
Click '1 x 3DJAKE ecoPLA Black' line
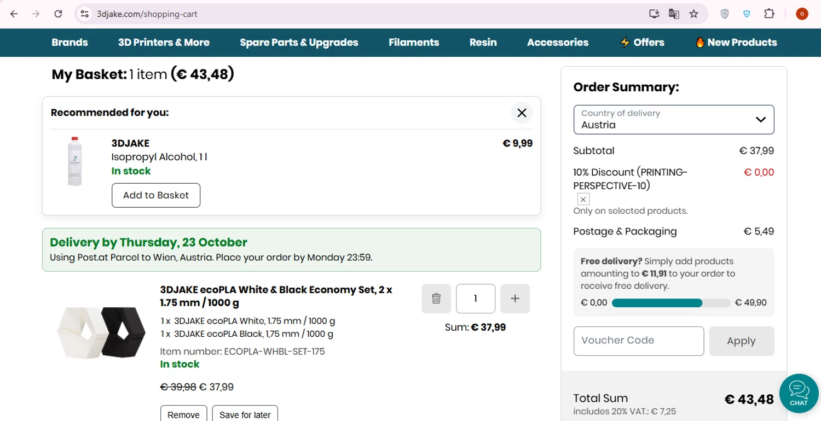click(247, 334)
